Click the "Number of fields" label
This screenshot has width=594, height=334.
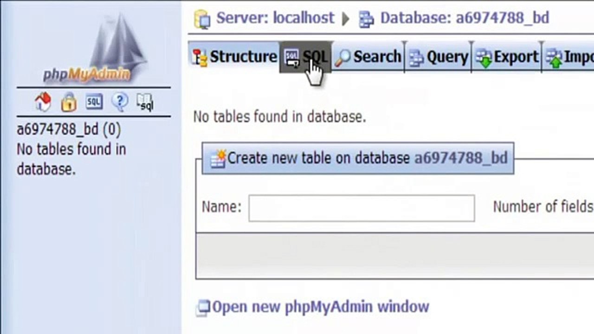click(543, 207)
